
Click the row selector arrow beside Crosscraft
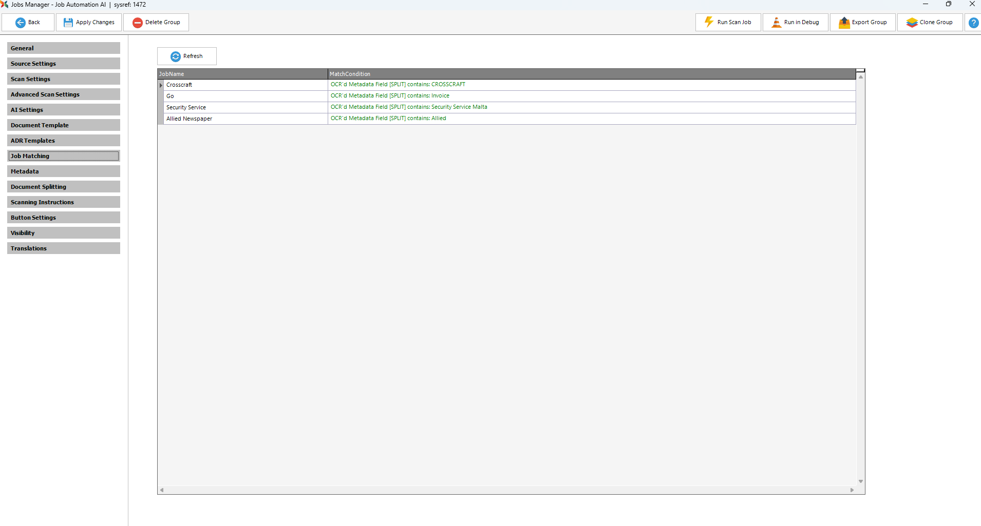[x=161, y=85]
